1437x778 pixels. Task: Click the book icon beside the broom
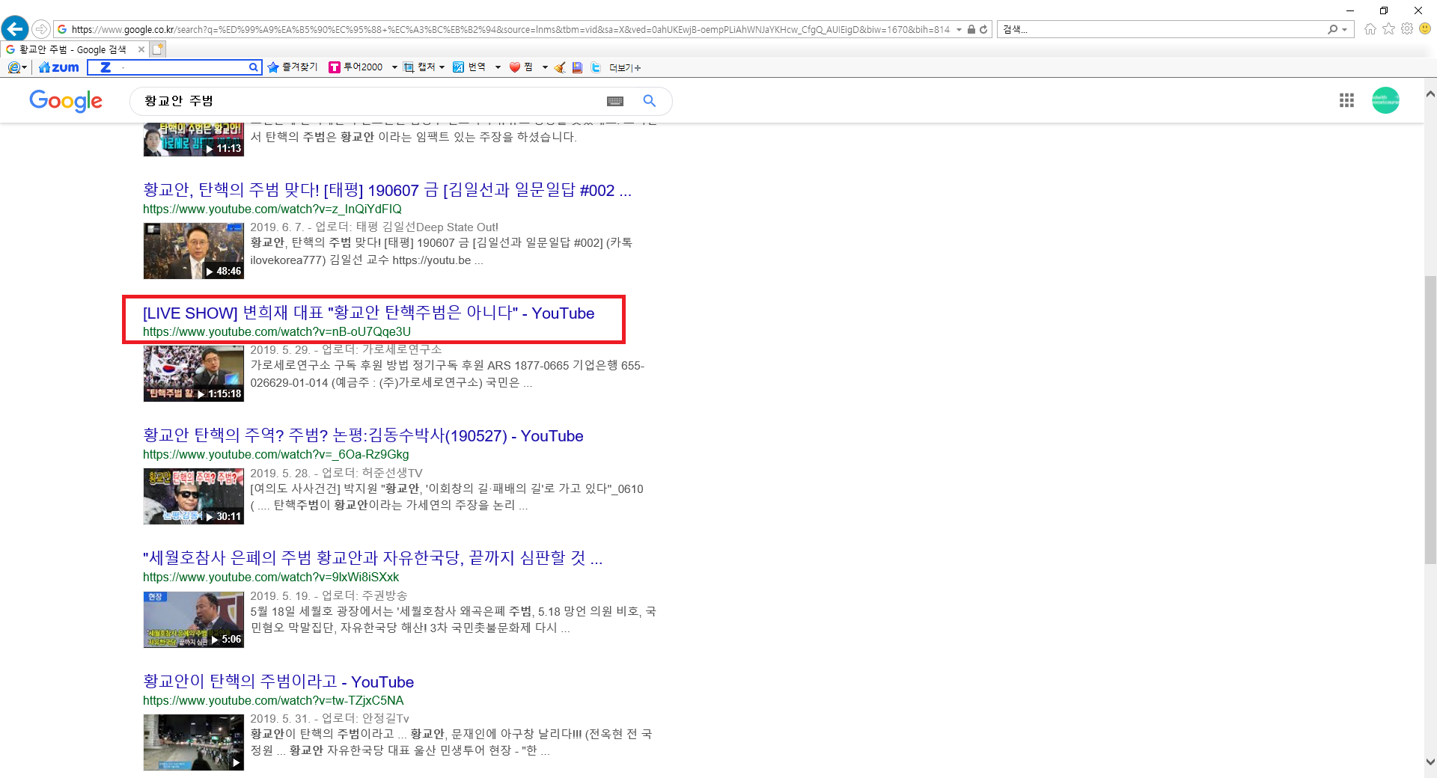[577, 67]
